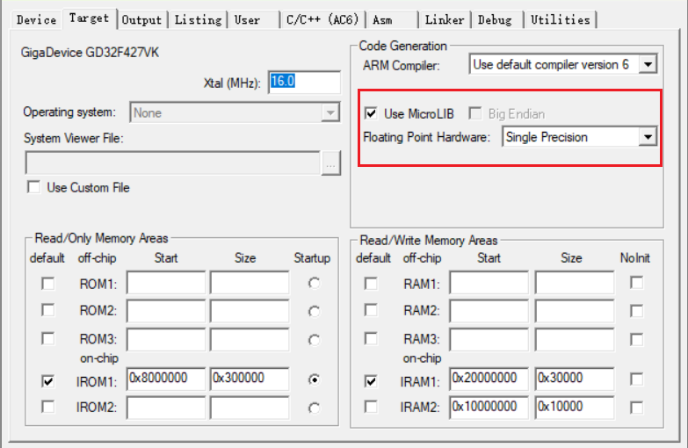The width and height of the screenshot is (688, 448).
Task: Expand the Operating system dropdown
Action: point(330,112)
